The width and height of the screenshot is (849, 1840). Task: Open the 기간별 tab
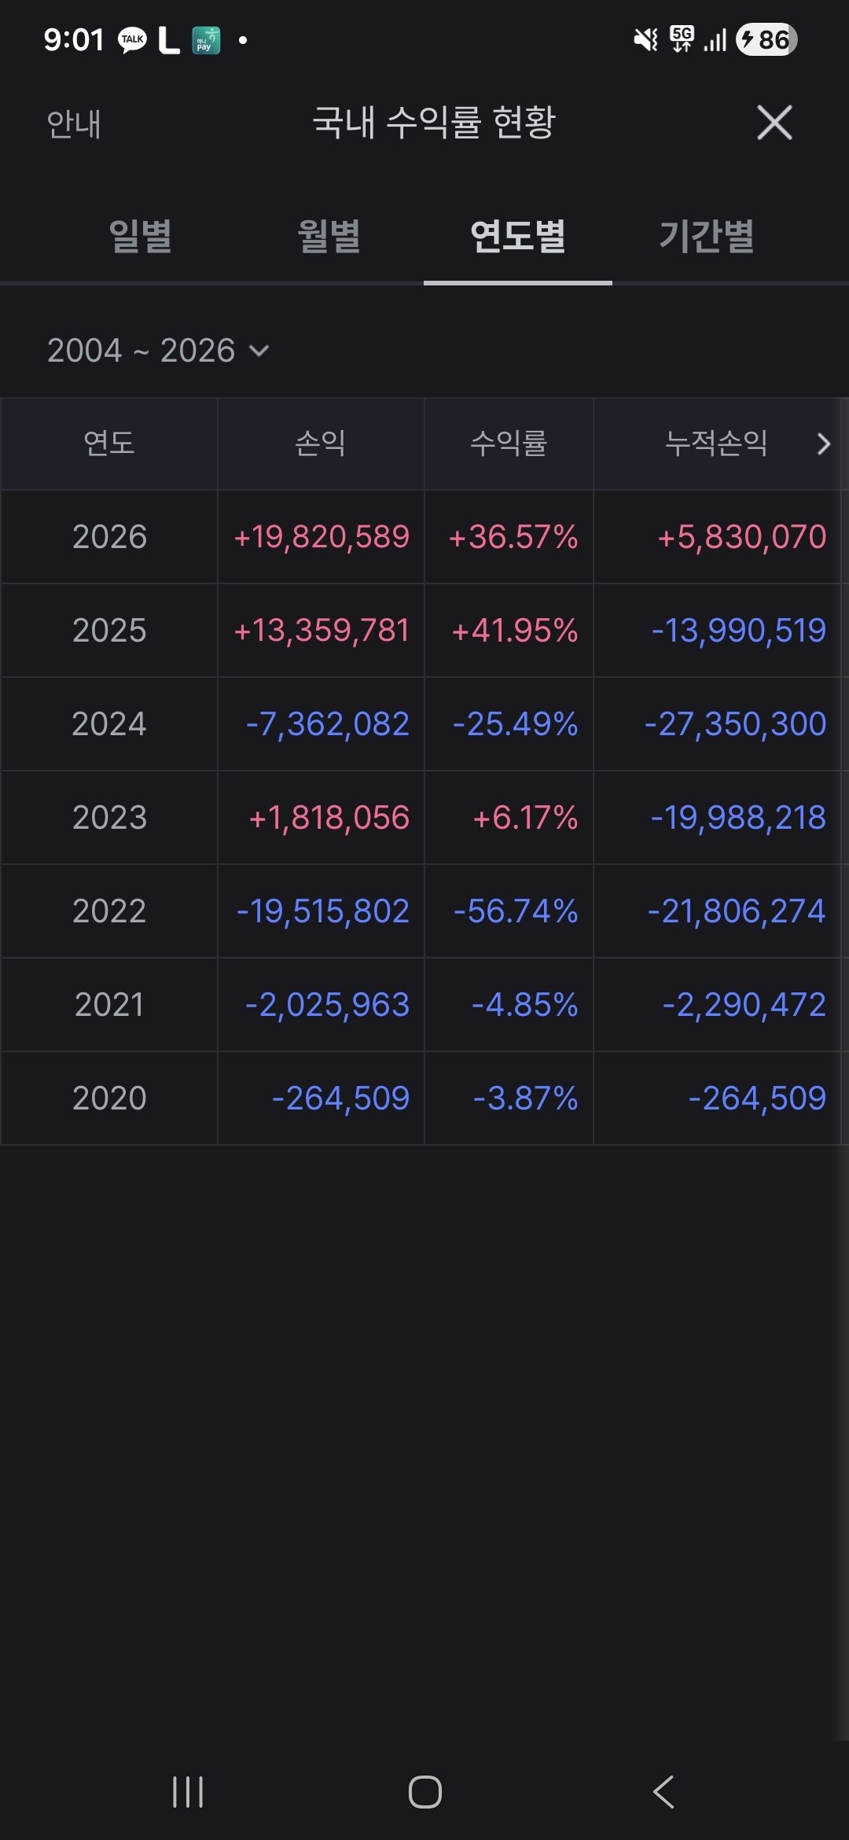707,236
